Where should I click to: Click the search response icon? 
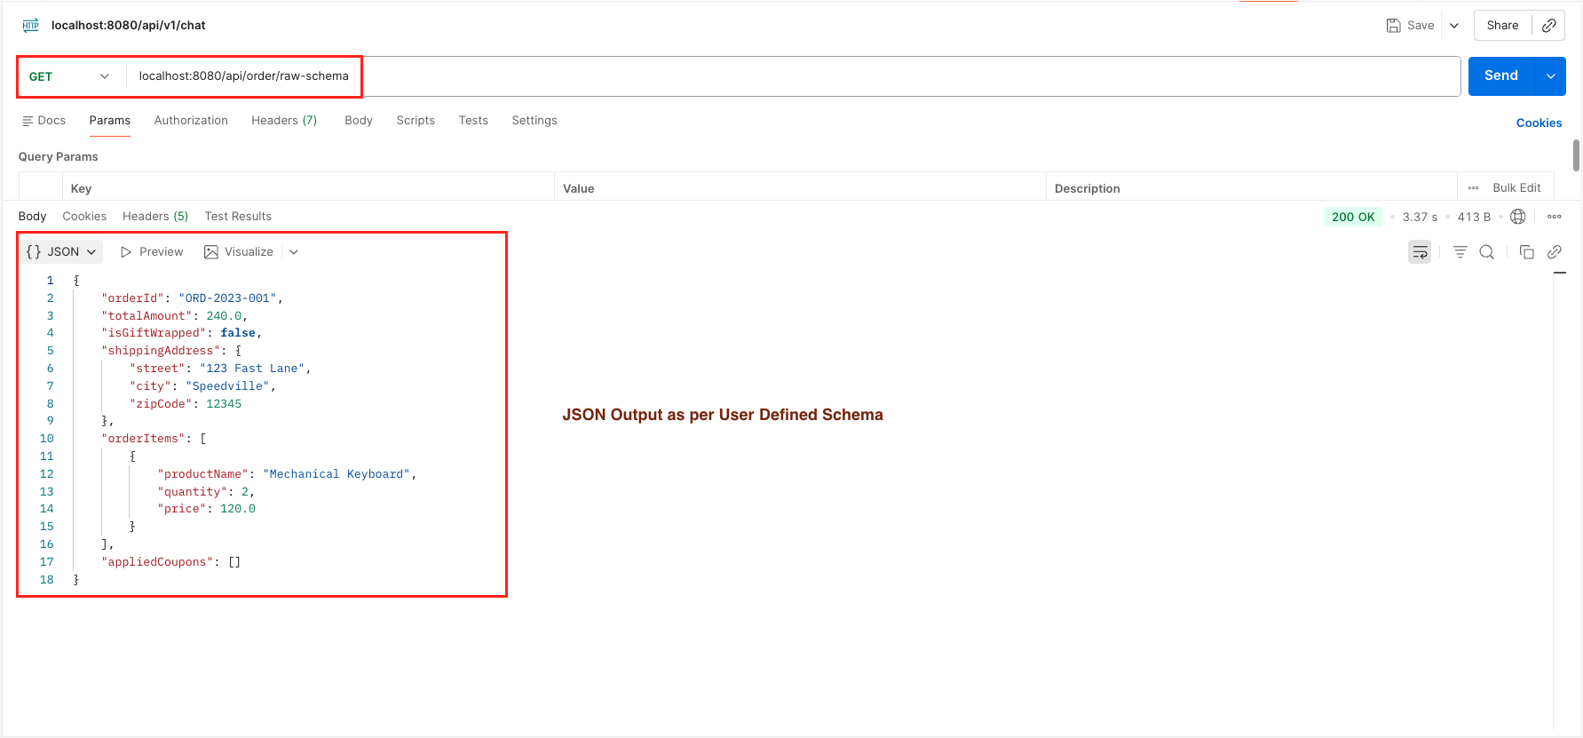1487,252
